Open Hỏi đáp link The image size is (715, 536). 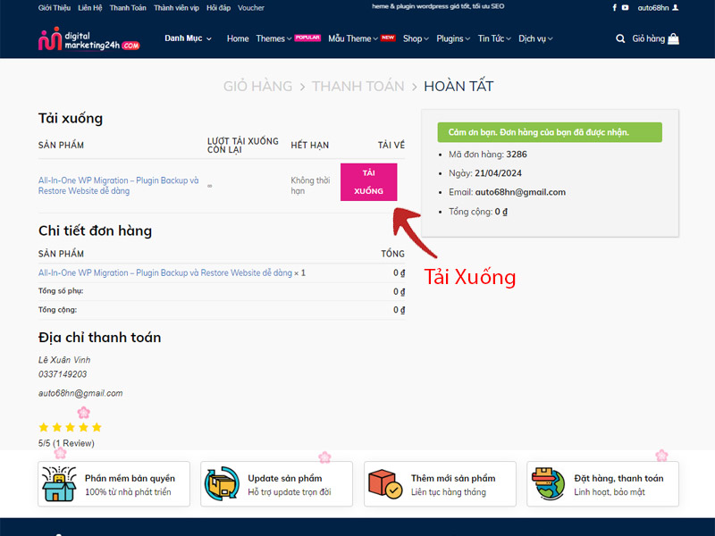pos(218,8)
